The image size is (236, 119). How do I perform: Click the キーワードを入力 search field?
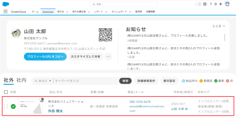point(85,81)
